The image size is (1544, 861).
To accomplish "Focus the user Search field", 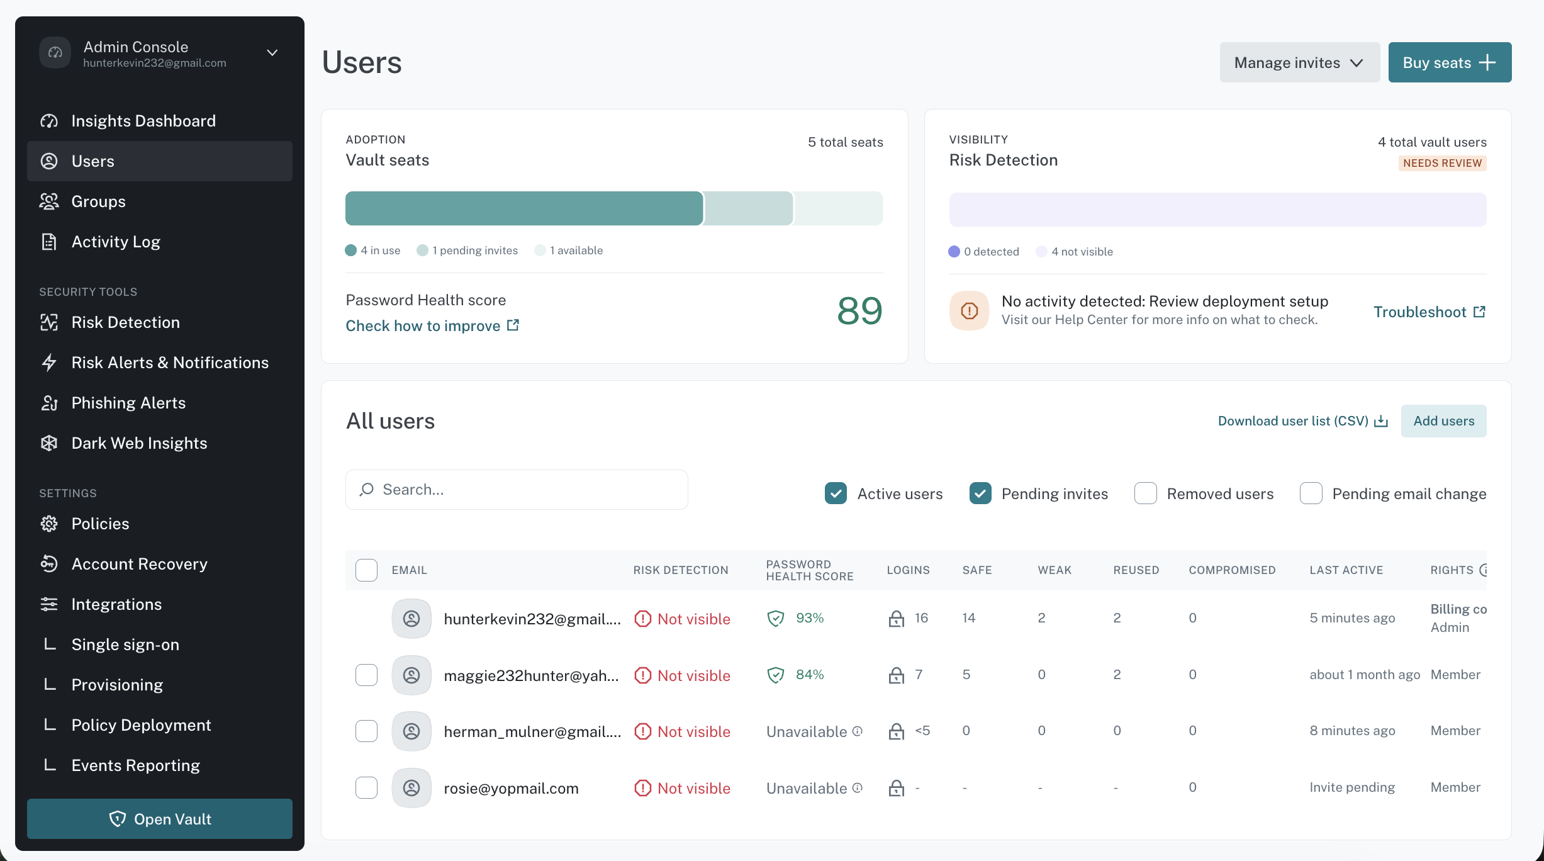I will [517, 490].
